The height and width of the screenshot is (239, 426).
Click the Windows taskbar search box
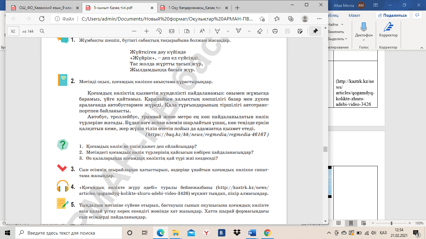(68, 233)
